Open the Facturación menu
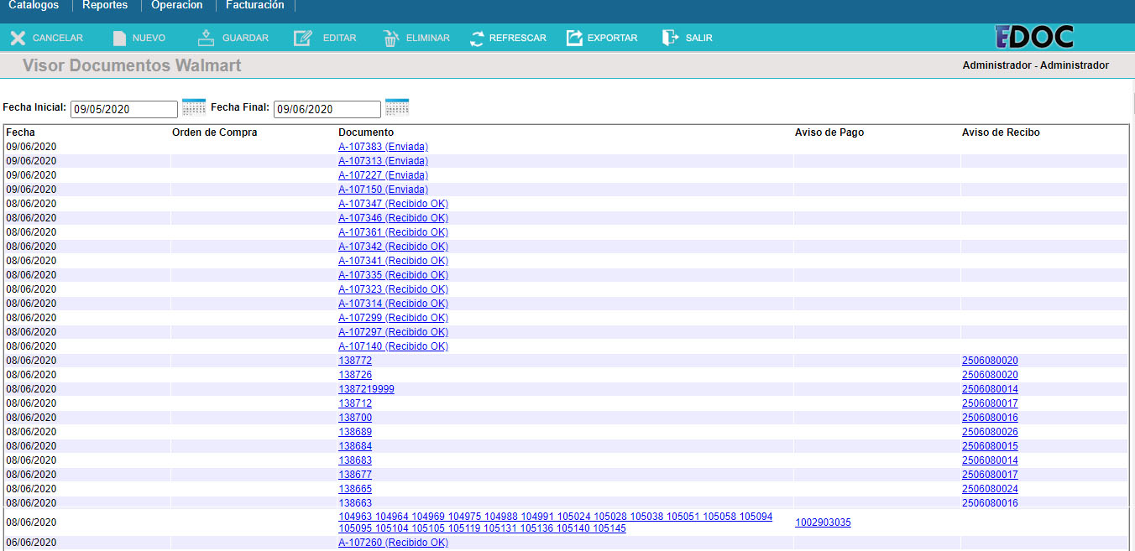Image resolution: width=1135 pixels, height=551 pixels. tap(255, 5)
